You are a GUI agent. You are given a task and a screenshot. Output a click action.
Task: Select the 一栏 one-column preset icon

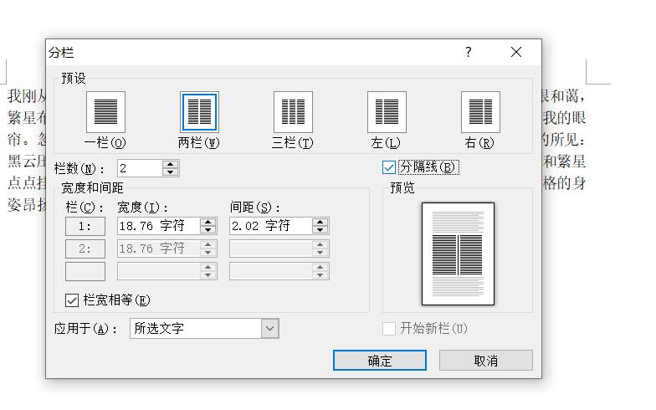(105, 112)
